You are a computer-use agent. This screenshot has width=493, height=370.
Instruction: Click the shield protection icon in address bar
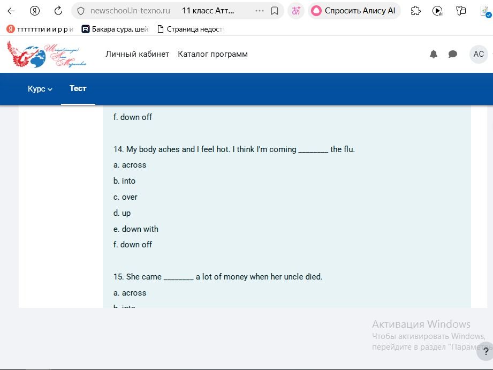(x=81, y=11)
